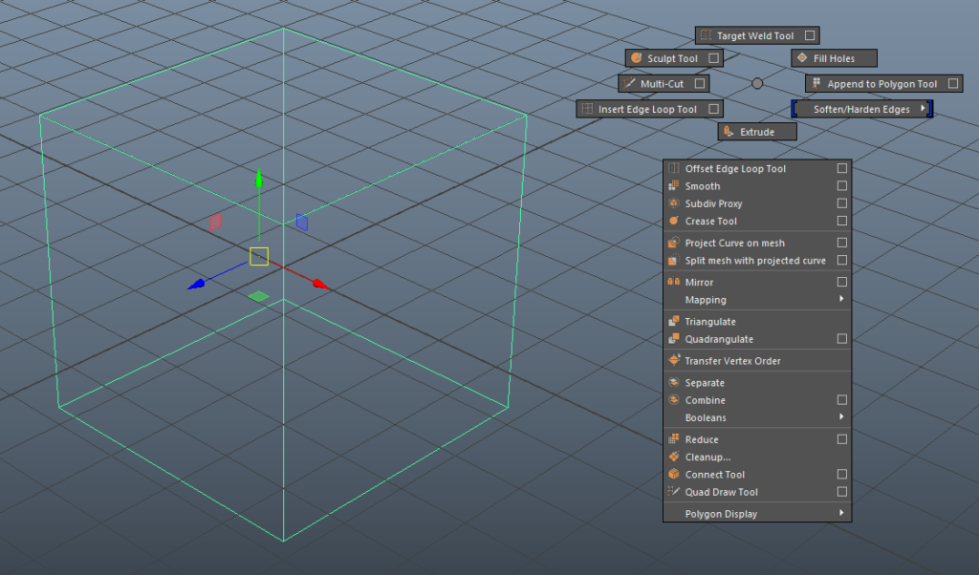979x575 pixels.
Task: Select Extrude from the marking menu
Action: (757, 132)
